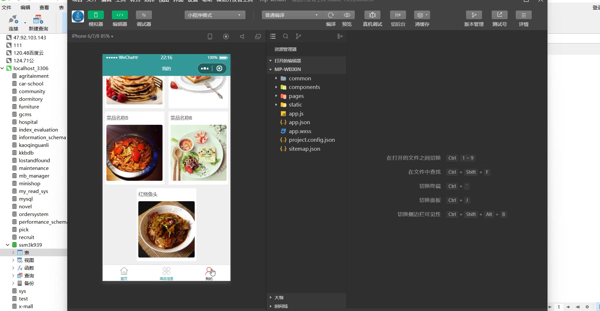
Task: Open the mini program mode (小程序模式) dropdown
Action: (215, 15)
